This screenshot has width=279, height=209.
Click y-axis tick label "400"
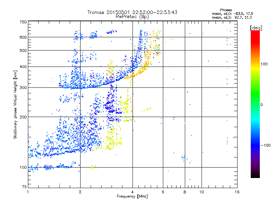23,67
